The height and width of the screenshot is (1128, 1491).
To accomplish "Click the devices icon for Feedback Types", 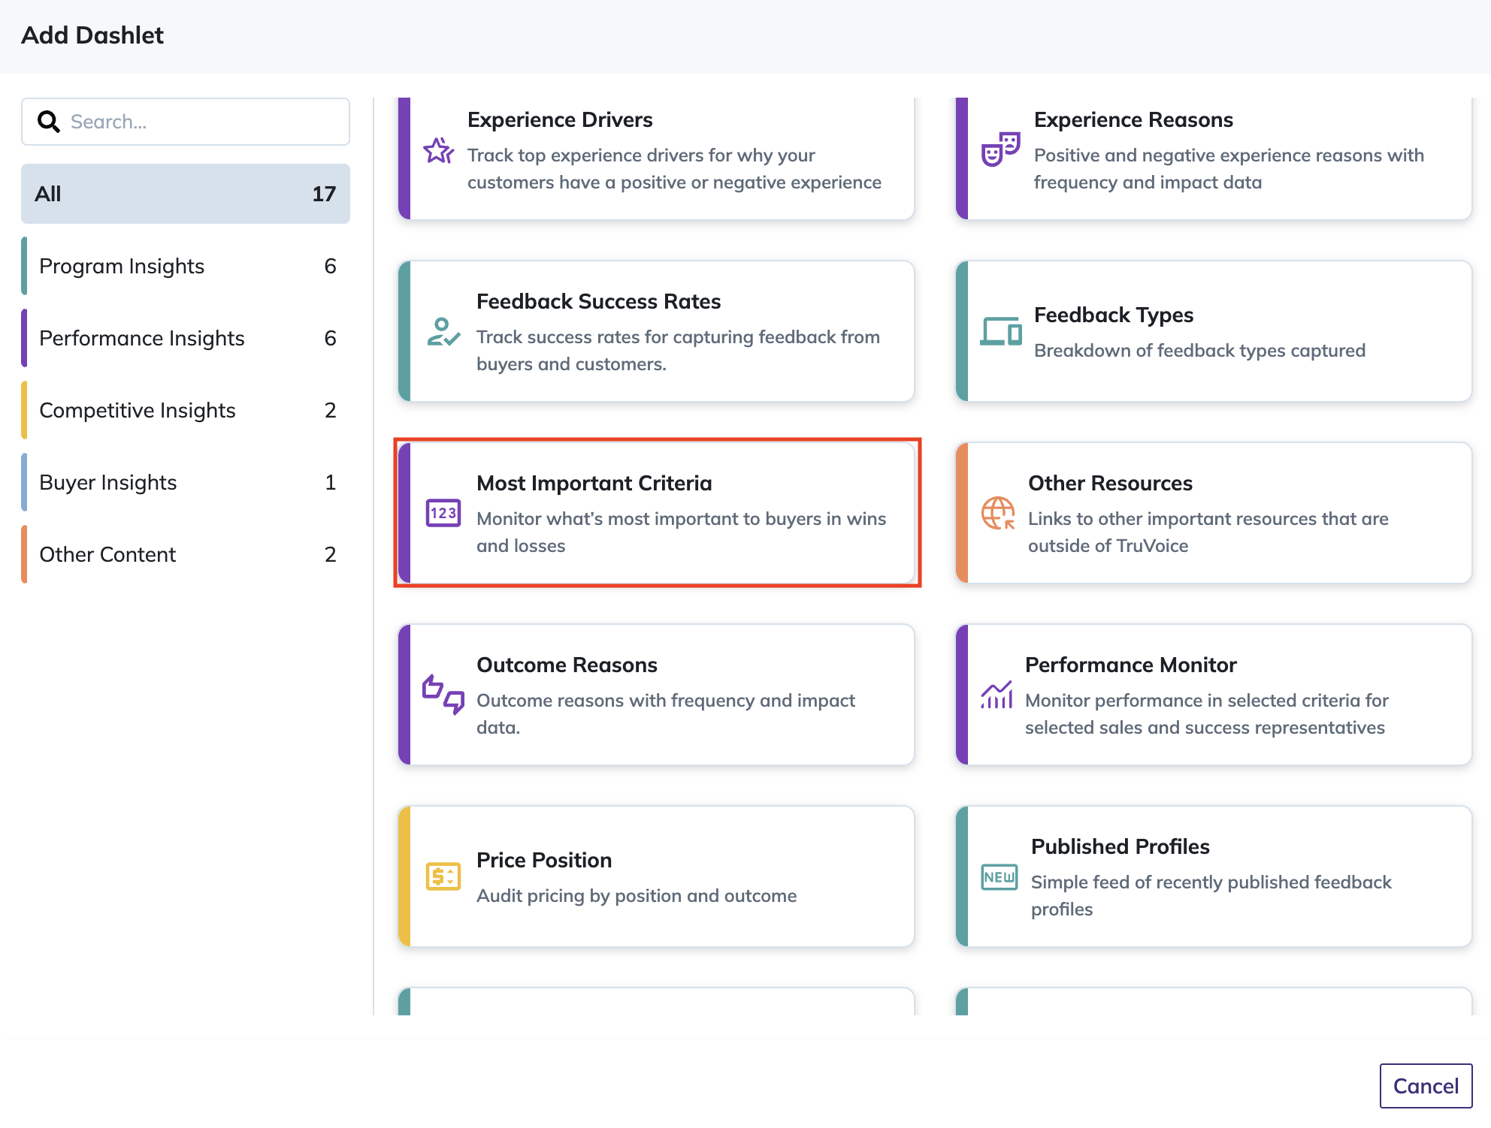I will [1001, 331].
